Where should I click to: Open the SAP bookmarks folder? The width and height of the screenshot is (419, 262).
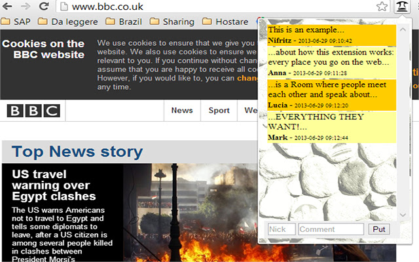point(16,22)
